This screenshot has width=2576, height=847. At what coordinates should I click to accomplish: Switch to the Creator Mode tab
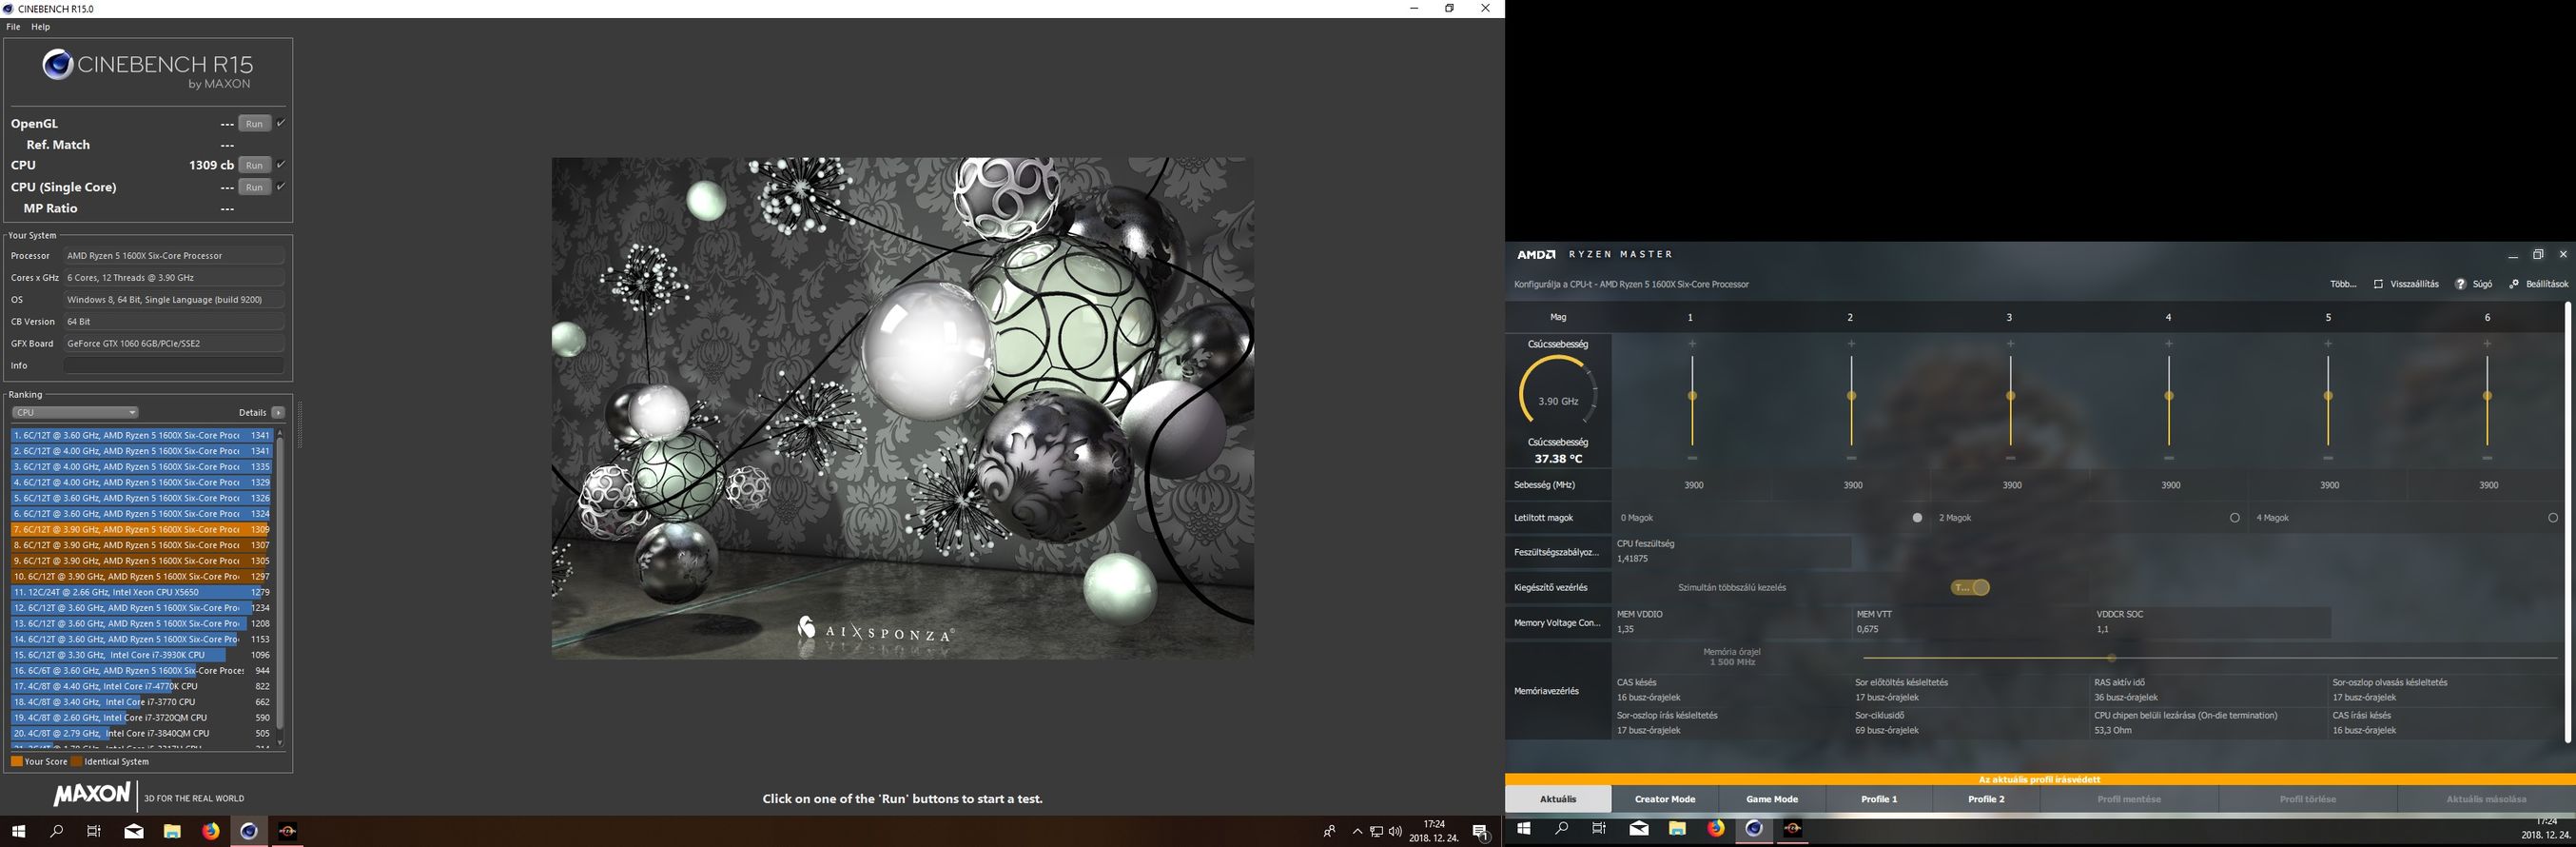click(x=1665, y=799)
